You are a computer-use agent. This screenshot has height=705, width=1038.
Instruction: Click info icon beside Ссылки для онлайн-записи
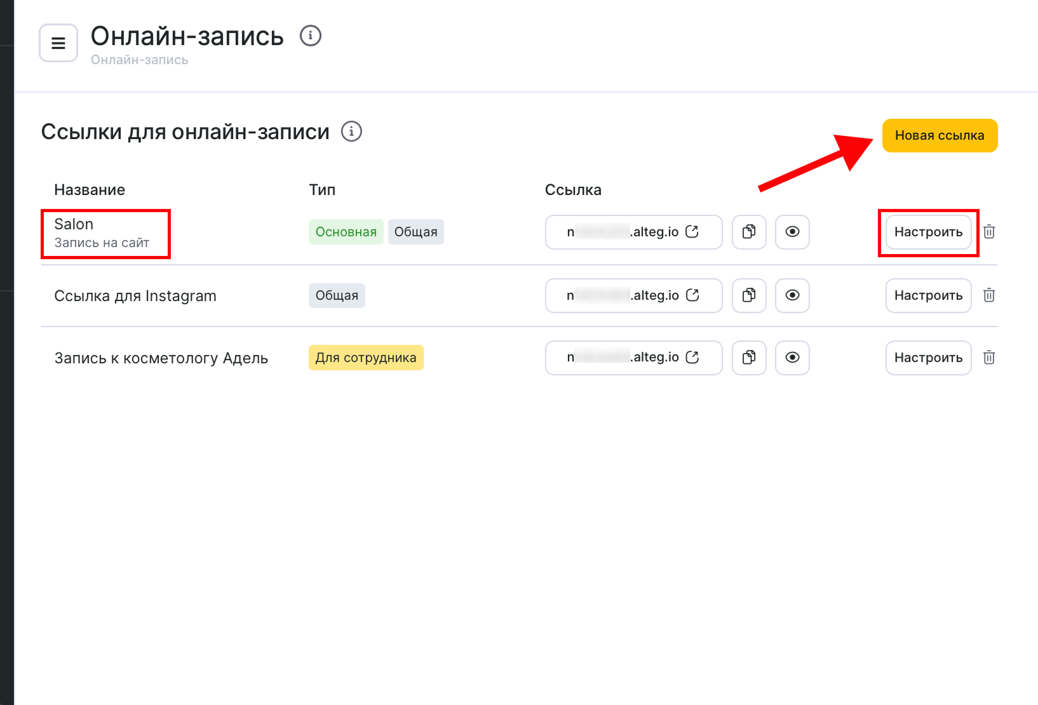(351, 131)
